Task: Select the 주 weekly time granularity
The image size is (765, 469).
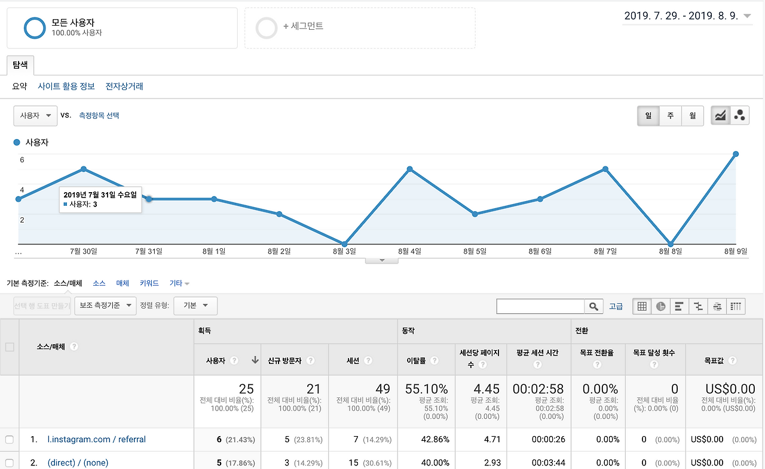Action: pyautogui.click(x=670, y=116)
